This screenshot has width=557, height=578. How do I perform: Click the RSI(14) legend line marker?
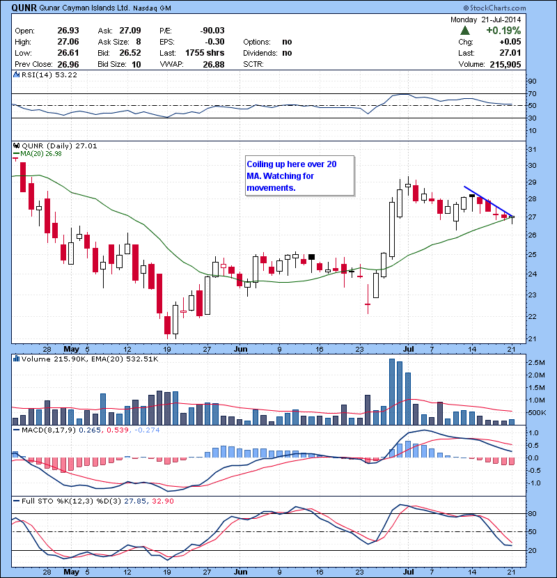15,75
